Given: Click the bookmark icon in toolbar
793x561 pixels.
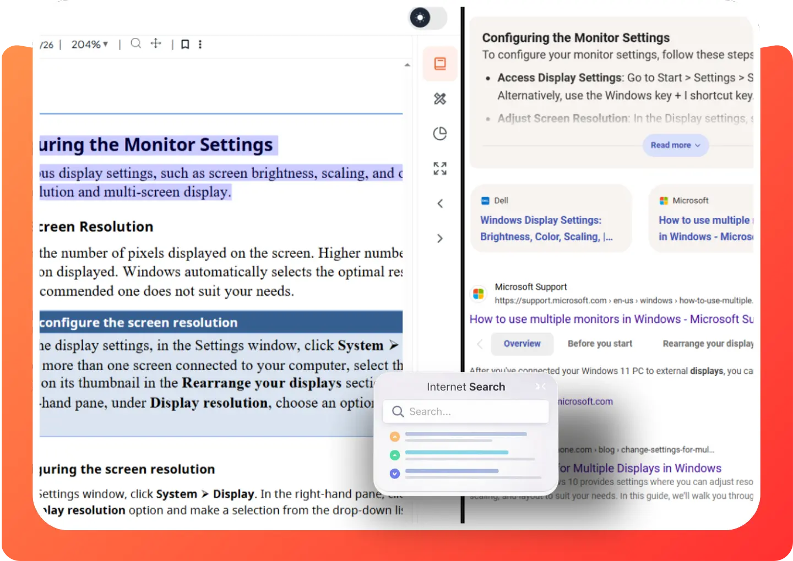Looking at the screenshot, I should [185, 44].
